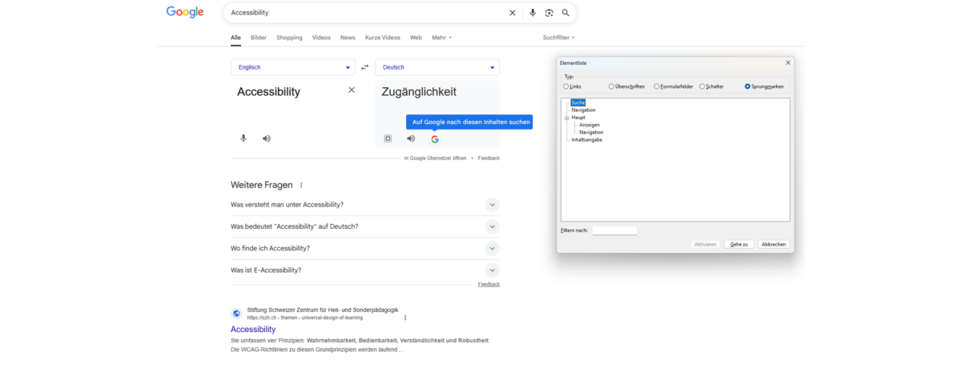Click the magnifying glass search icon
The width and height of the screenshot is (961, 368).
point(565,13)
